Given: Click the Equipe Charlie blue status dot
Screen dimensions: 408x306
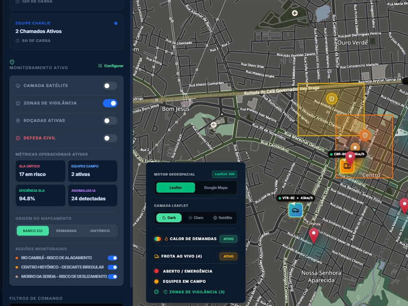Looking at the screenshot, I should pyautogui.click(x=116, y=23).
